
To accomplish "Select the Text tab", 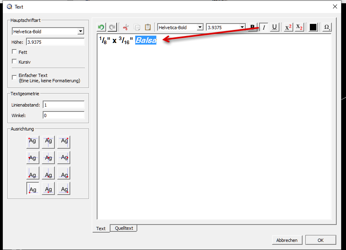I will [101, 229].
